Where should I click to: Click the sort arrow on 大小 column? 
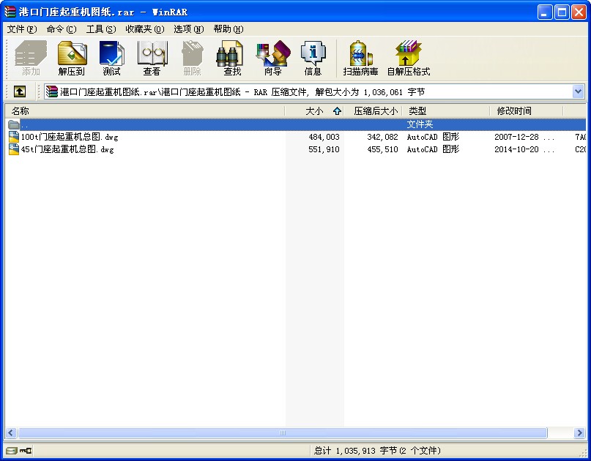[x=337, y=110]
